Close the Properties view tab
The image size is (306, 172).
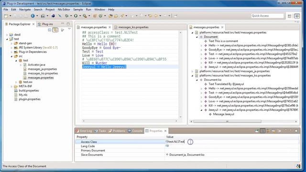click(165, 131)
